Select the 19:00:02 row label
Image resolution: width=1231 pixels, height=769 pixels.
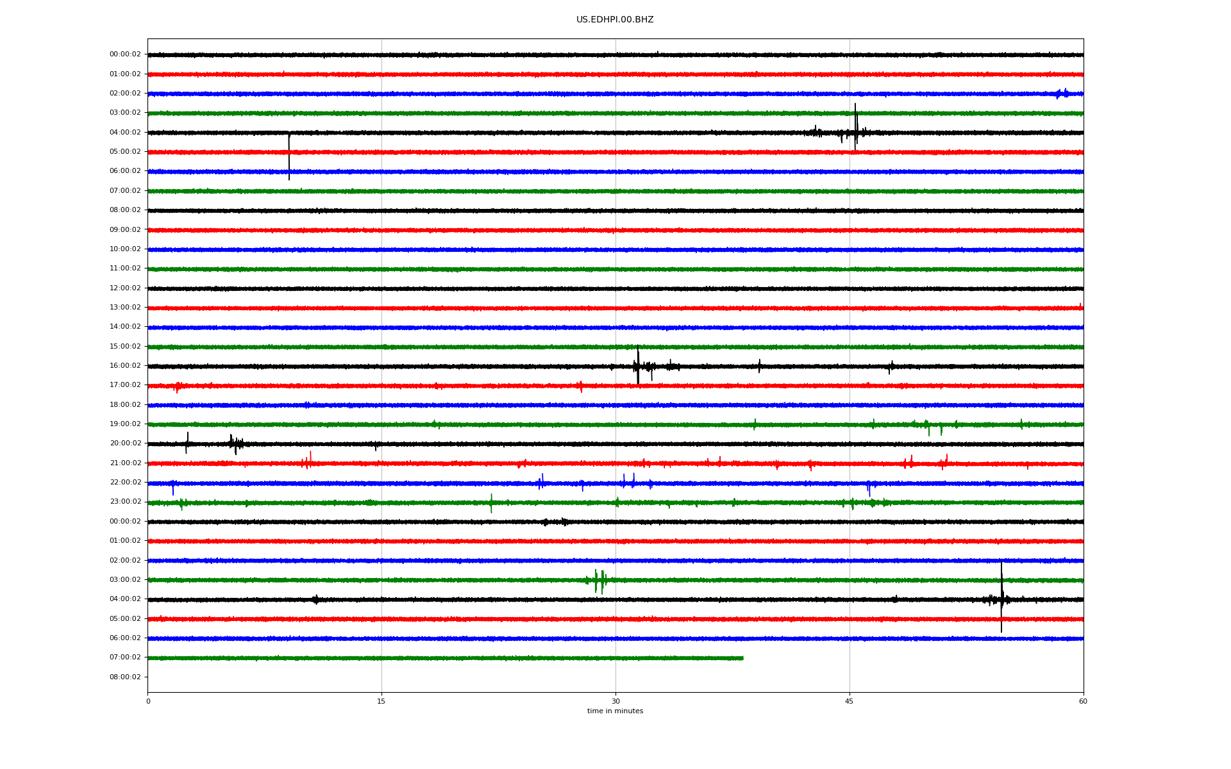click(x=125, y=424)
